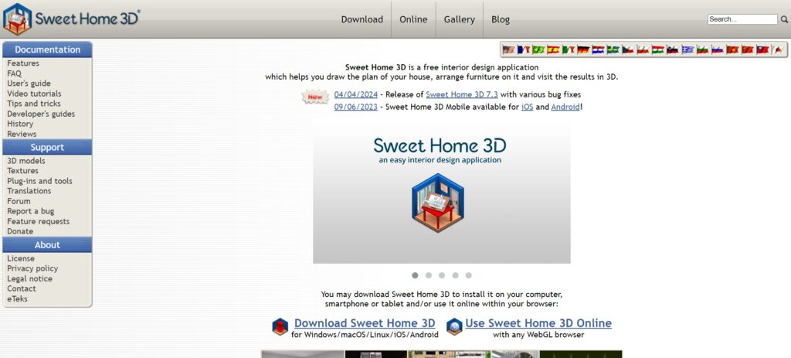Open the Textures support link
Image resolution: width=791 pixels, height=358 pixels.
click(22, 171)
